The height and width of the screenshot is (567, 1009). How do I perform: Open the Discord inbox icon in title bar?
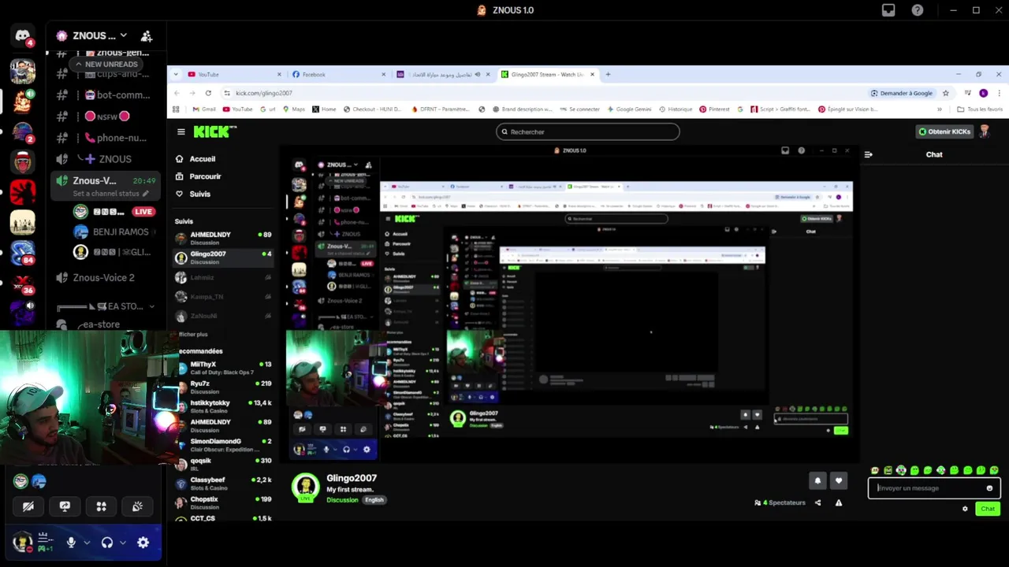(888, 10)
